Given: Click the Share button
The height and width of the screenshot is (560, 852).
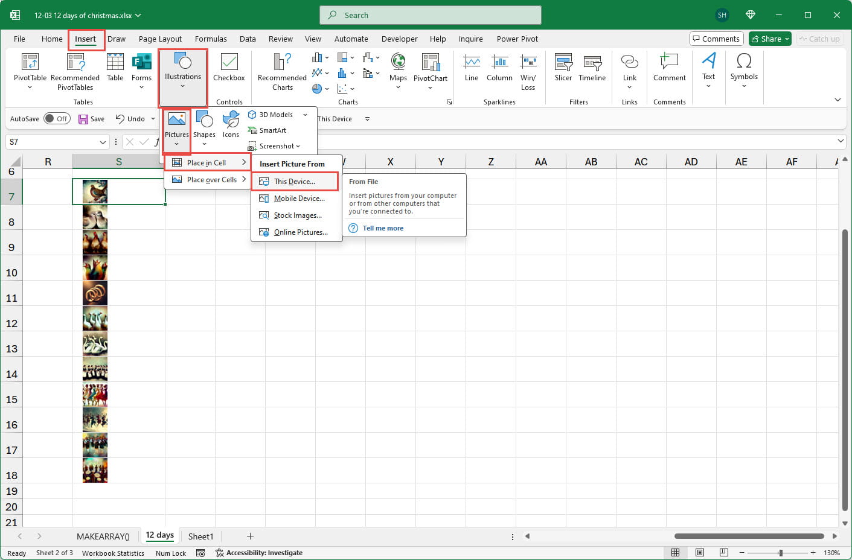Looking at the screenshot, I should (769, 38).
